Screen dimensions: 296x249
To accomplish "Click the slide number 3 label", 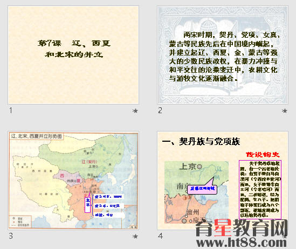I will tap(11, 236).
